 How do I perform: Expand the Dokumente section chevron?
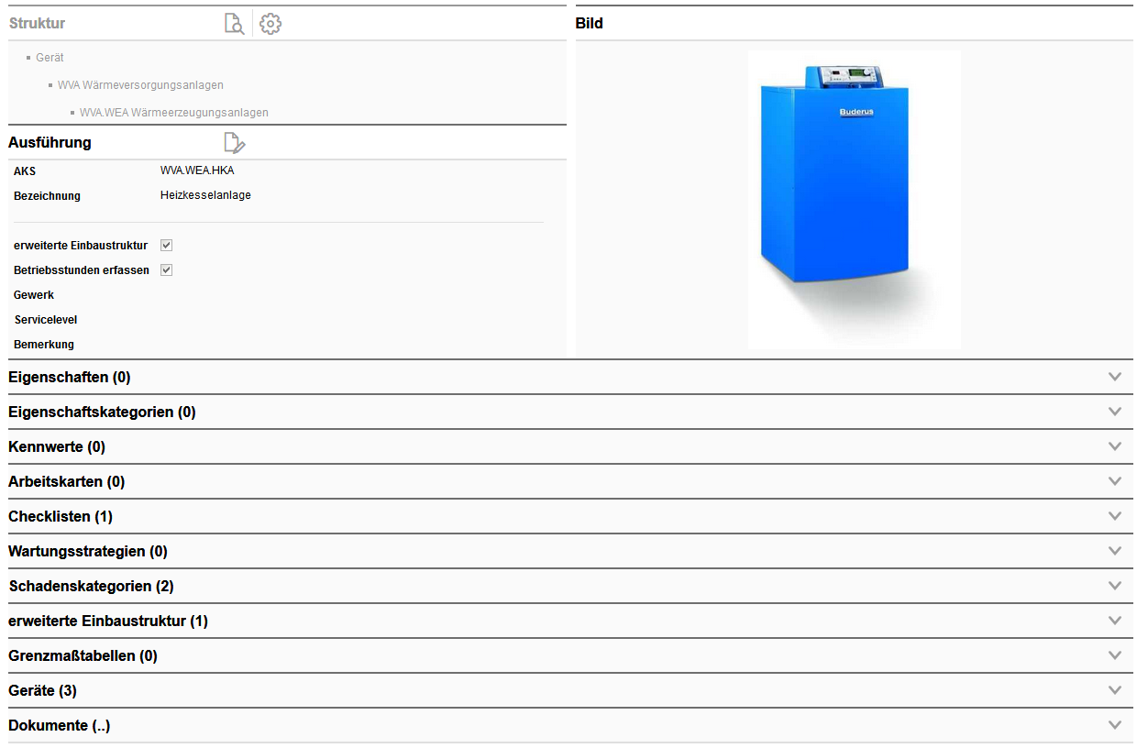pos(1114,725)
